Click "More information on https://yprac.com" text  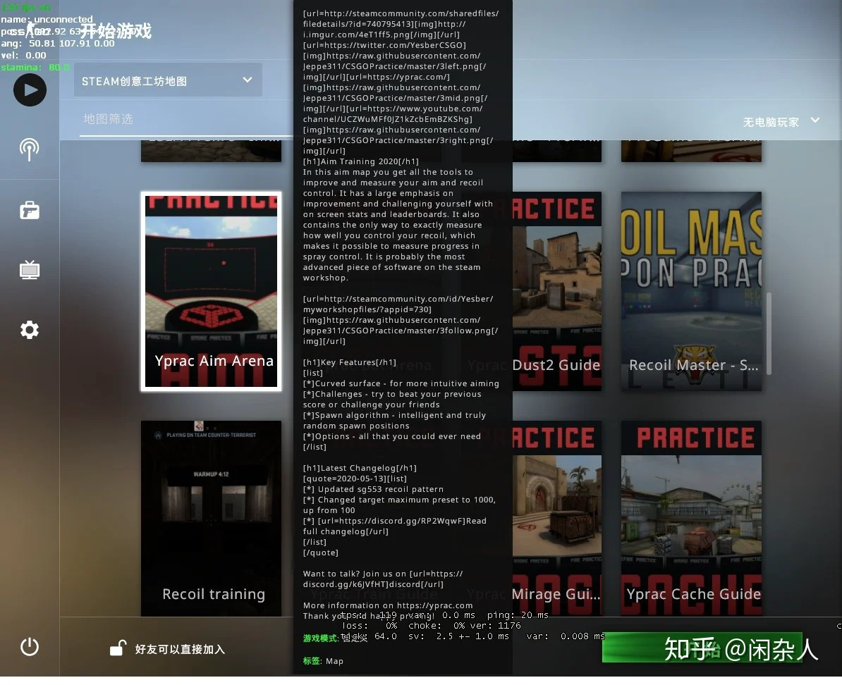pos(388,605)
